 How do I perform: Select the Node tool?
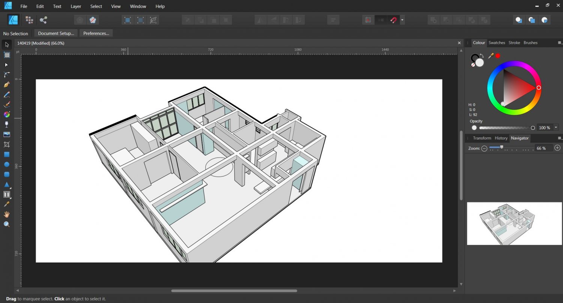(7, 65)
